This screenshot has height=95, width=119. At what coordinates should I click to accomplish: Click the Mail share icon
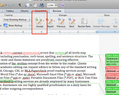point(115,21)
